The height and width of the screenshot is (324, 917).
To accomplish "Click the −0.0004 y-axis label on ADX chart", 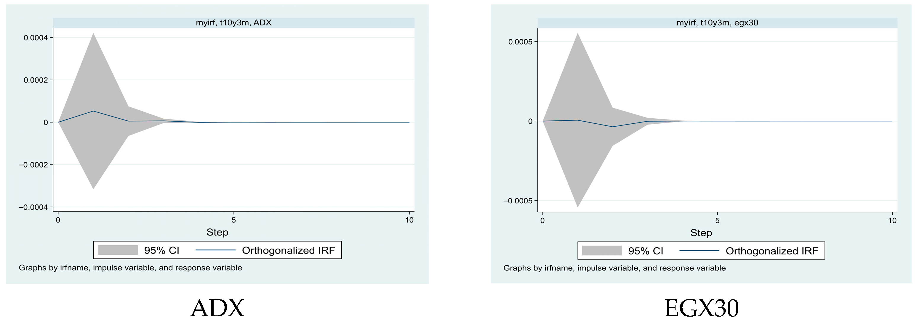I will pos(33,207).
